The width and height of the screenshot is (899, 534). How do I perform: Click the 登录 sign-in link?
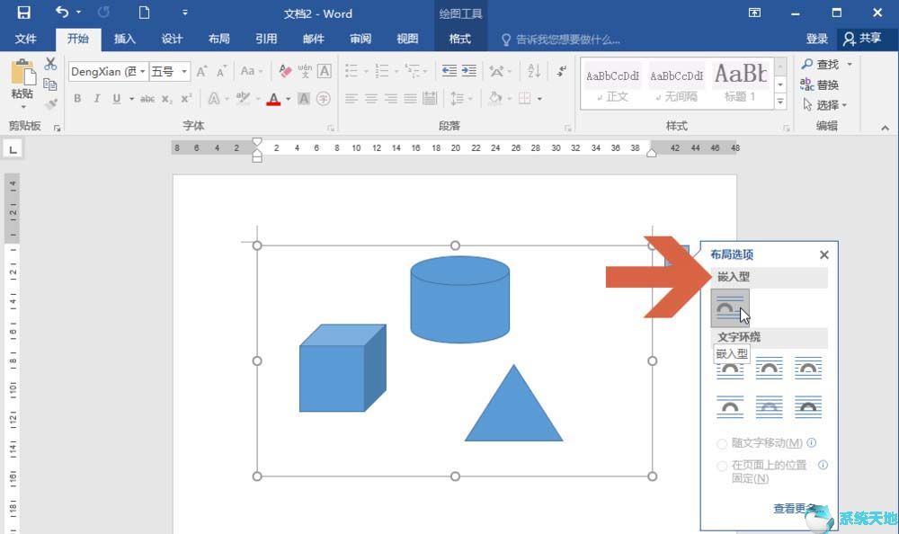[816, 39]
